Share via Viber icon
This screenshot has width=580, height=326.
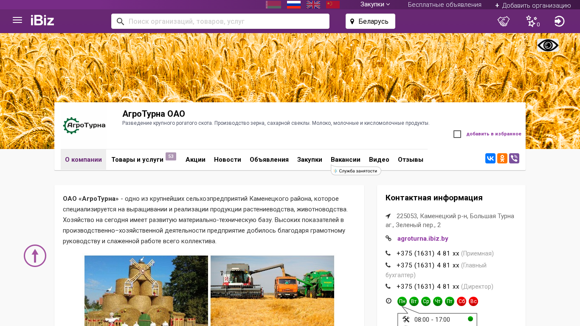click(514, 158)
